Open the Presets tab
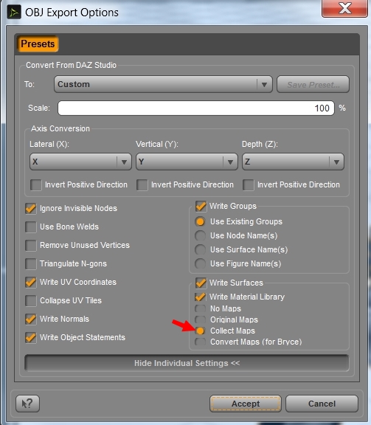 tap(38, 44)
